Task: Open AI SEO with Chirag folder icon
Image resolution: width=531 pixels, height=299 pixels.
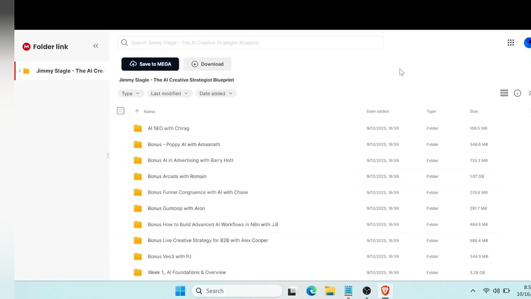Action: pos(138,128)
